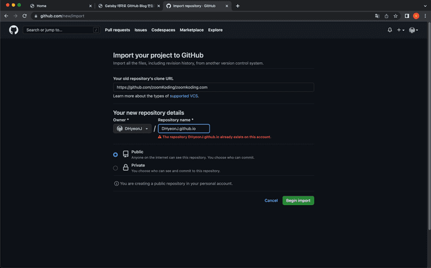Expand the tab search chevron
Viewport: 431px width, 268px height.
(x=425, y=6)
